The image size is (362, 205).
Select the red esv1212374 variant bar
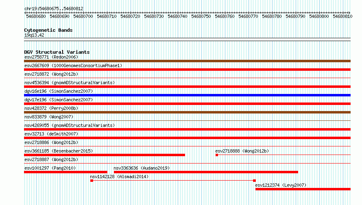[303, 189]
